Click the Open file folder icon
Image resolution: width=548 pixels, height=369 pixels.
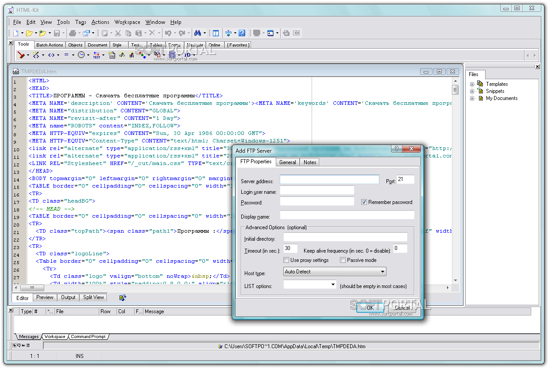(29, 33)
